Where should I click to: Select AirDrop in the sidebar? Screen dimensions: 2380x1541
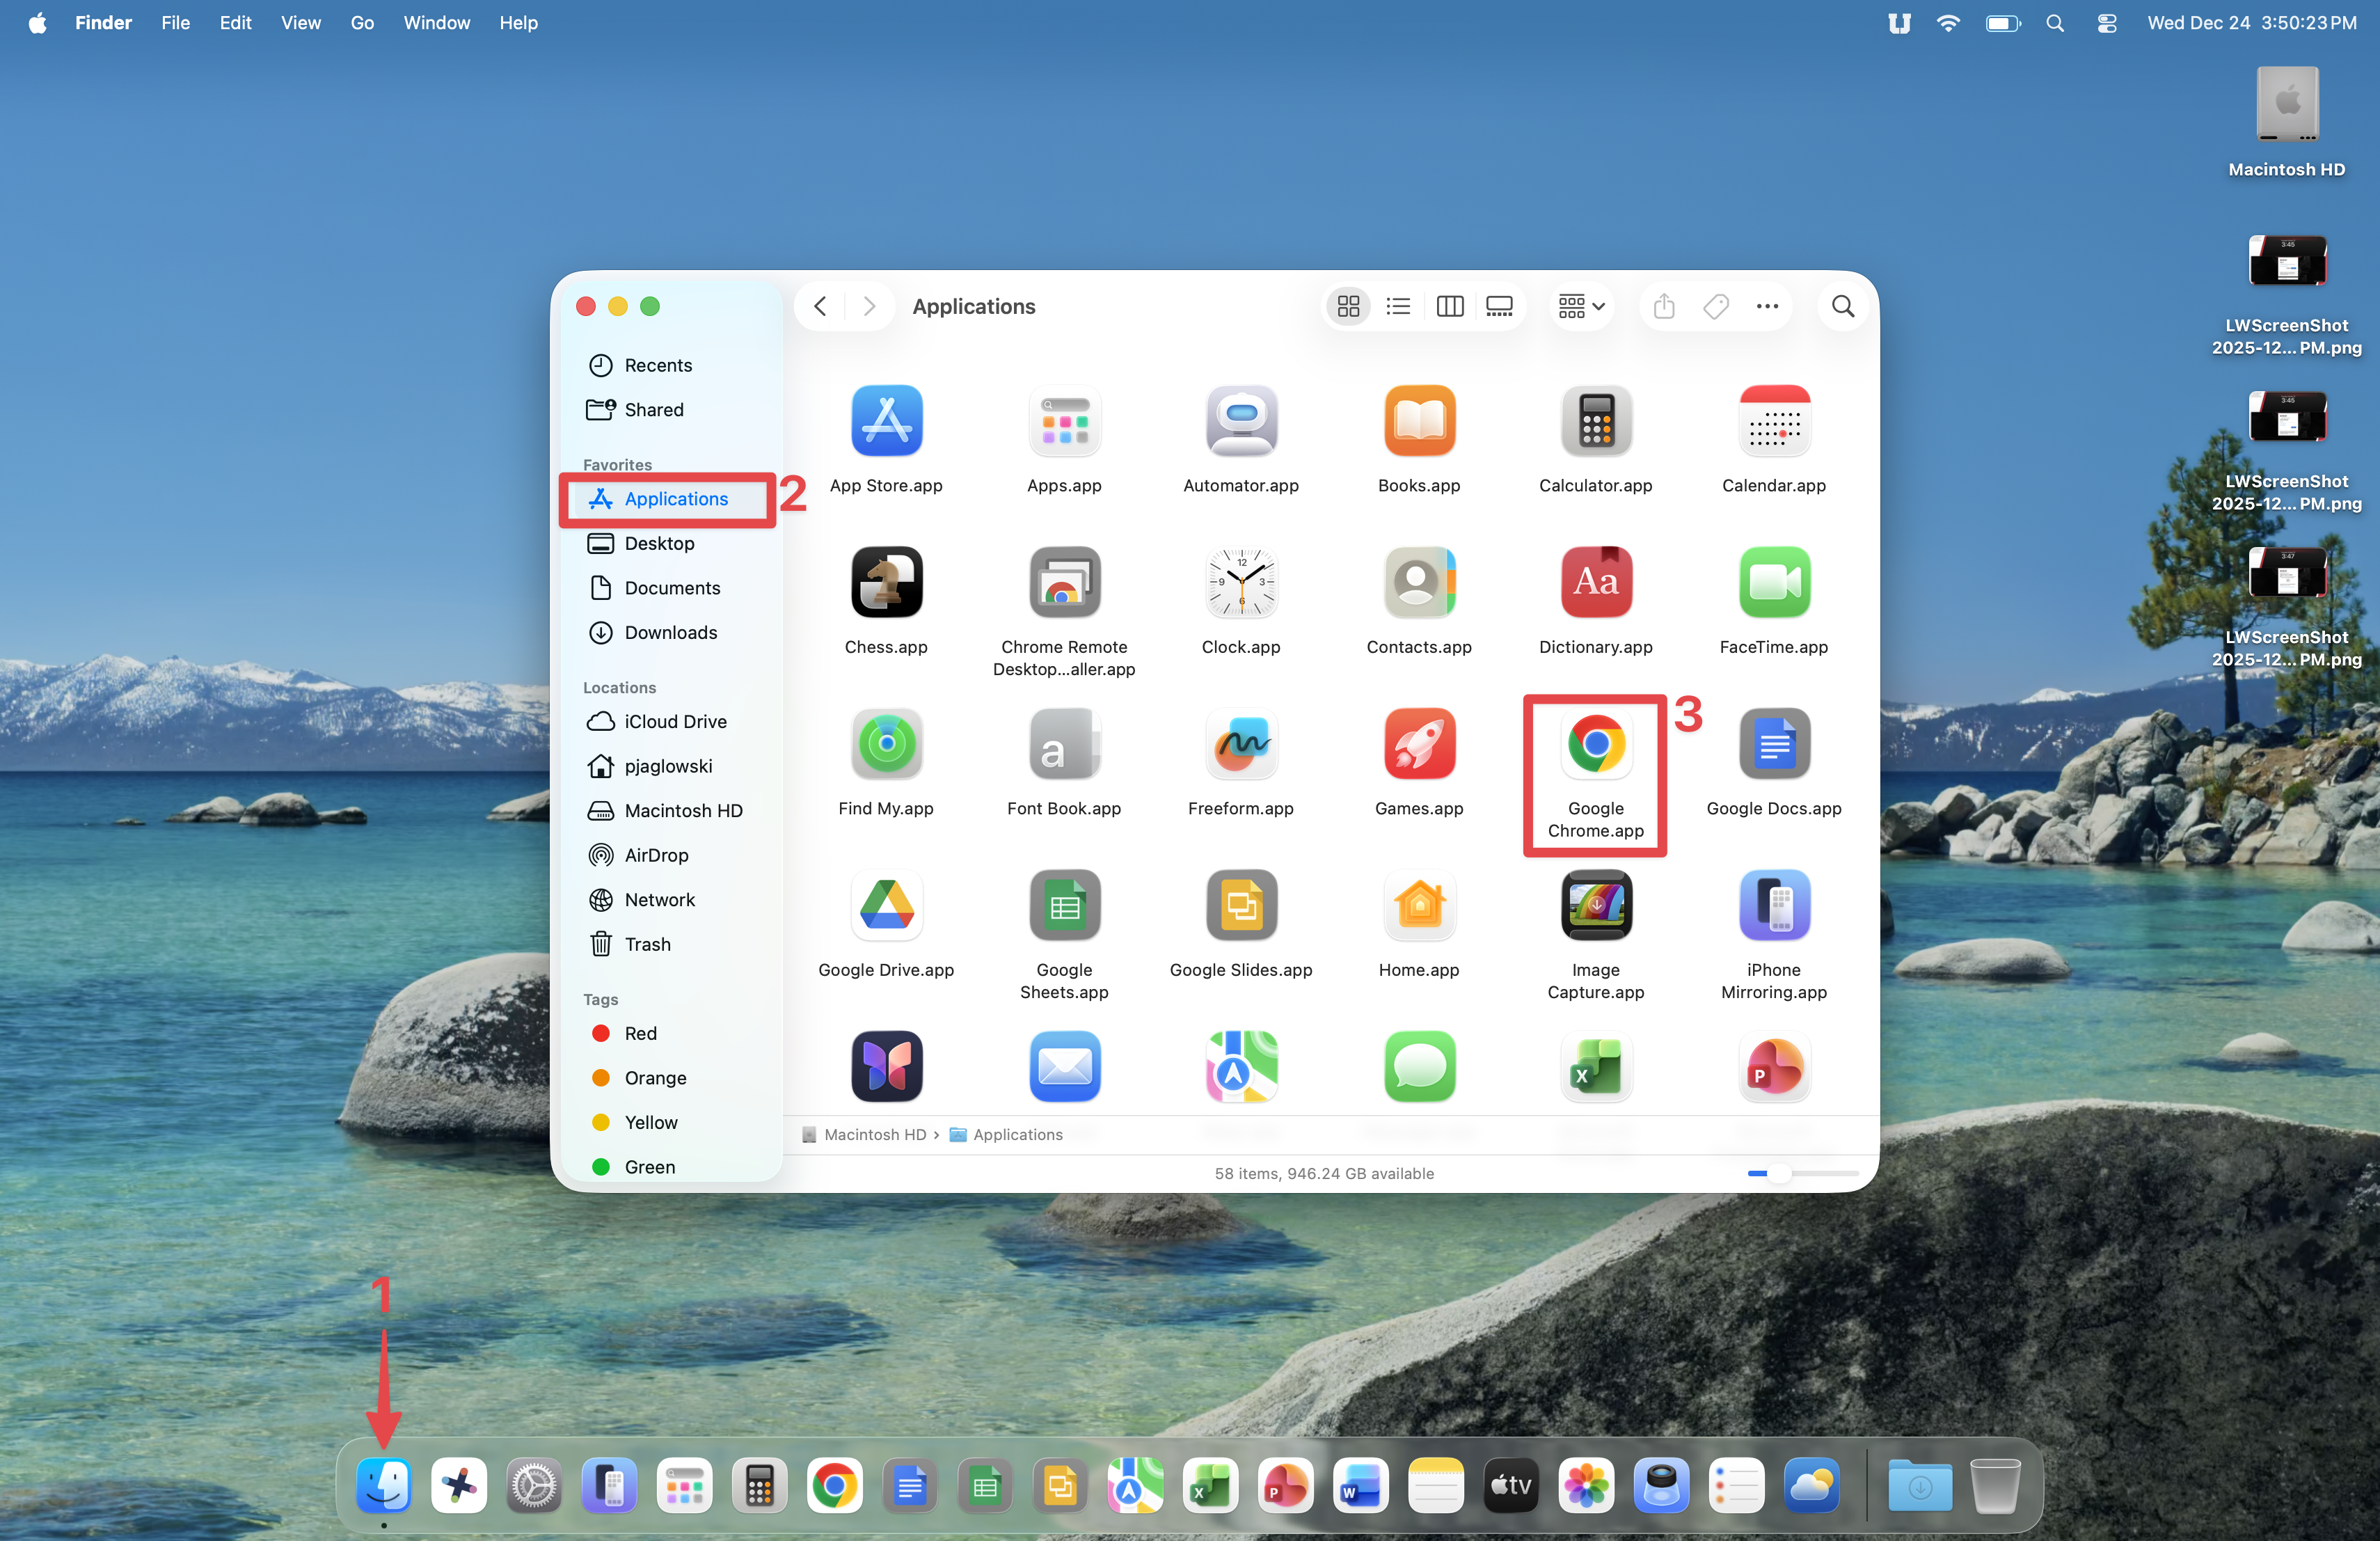coord(655,855)
